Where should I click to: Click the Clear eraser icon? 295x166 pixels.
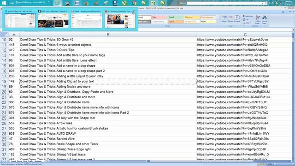(x=244, y=23)
